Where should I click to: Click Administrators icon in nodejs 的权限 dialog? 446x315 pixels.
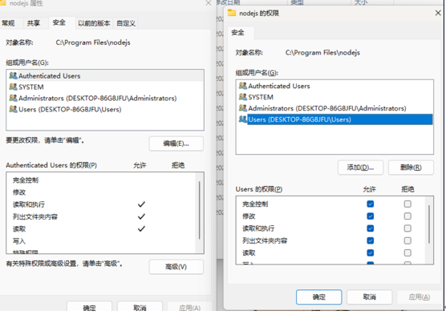242,108
